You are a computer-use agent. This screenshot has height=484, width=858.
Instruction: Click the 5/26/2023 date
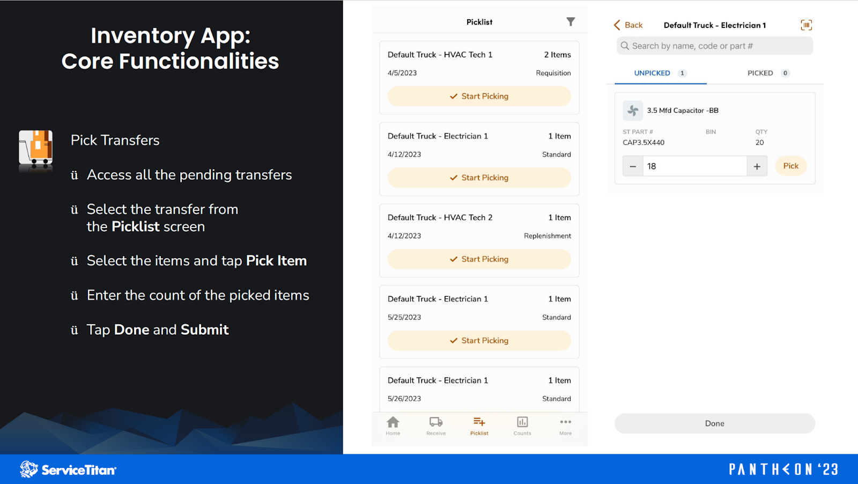(404, 399)
